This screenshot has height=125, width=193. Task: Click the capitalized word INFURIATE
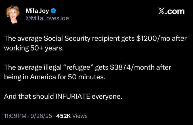(x=73, y=96)
